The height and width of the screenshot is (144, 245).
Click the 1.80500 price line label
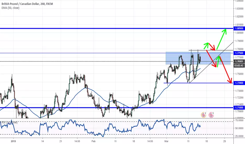pos(239,29)
